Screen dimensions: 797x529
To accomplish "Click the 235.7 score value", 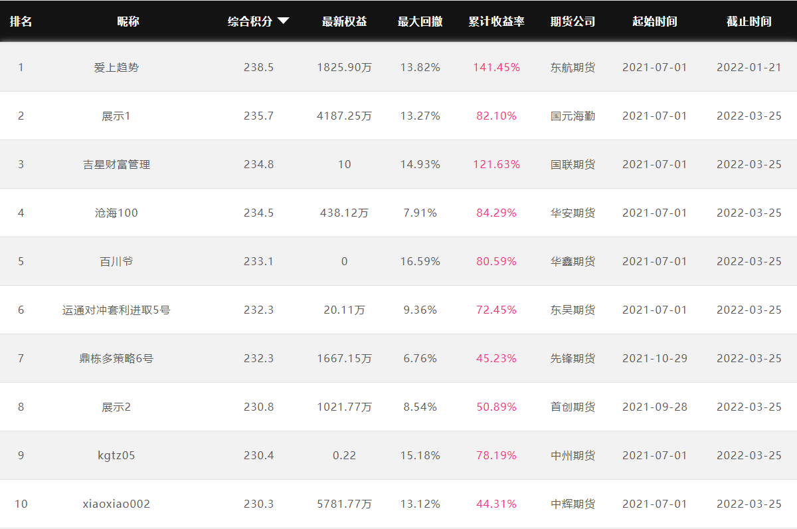I will [258, 116].
